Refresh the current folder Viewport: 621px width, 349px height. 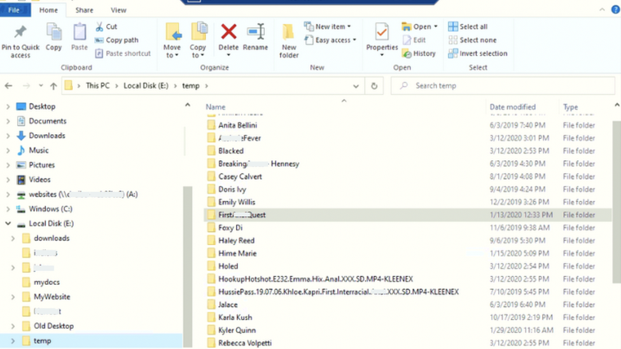(x=374, y=86)
